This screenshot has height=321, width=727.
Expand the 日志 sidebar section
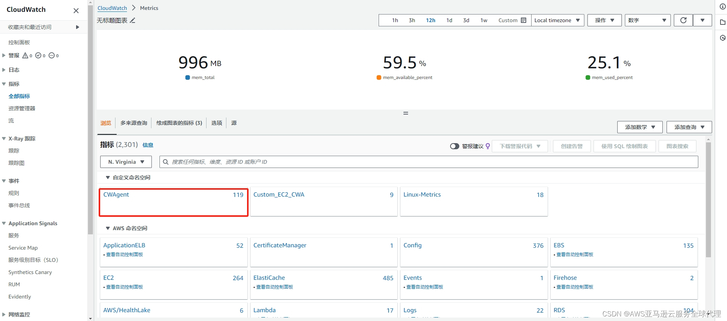(4, 70)
